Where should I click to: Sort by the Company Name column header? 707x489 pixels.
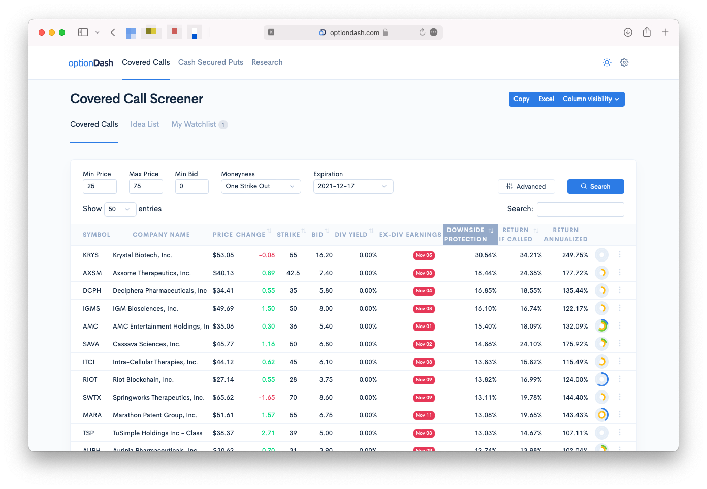point(162,235)
